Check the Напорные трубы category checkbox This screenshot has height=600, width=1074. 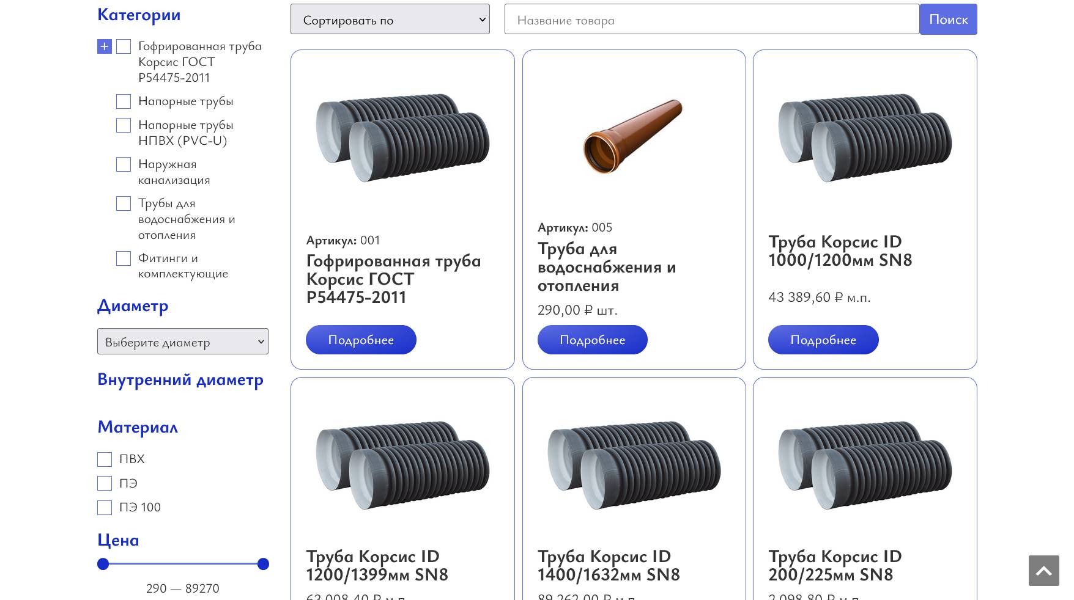coord(124,101)
